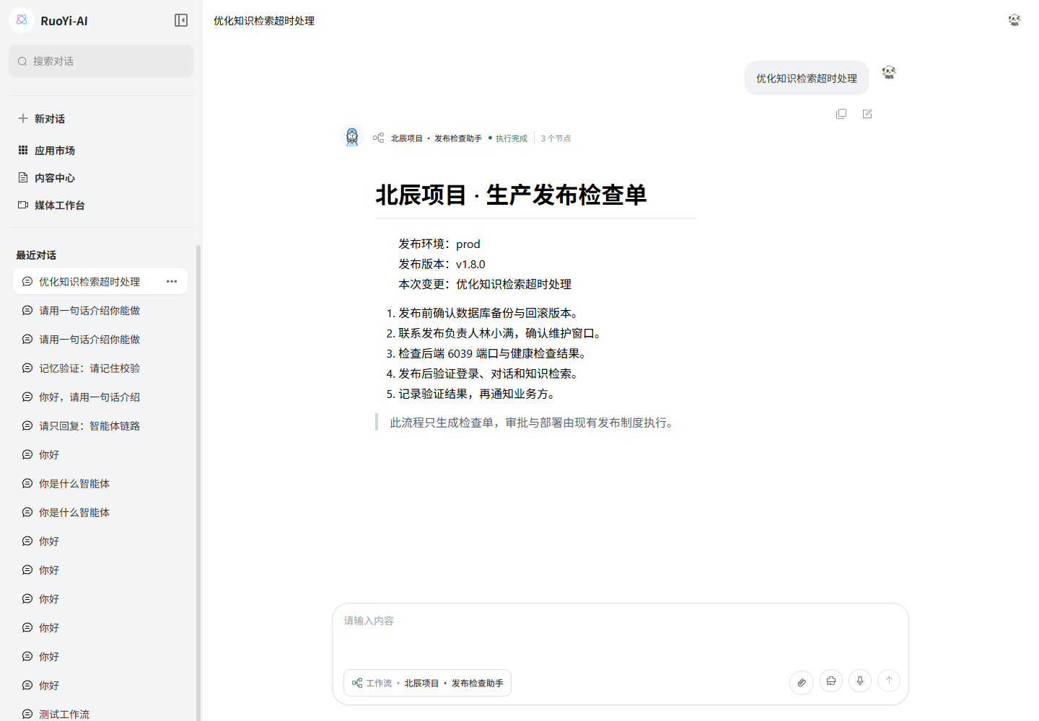The height and width of the screenshot is (721, 1039).
Task: Open 内容中心 from the sidebar
Action: click(101, 177)
